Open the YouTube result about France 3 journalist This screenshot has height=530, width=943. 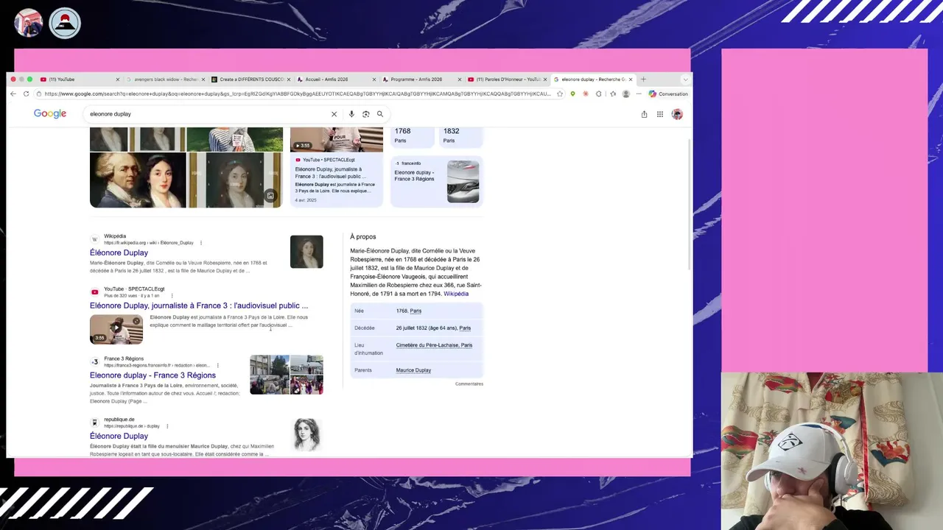(x=199, y=305)
